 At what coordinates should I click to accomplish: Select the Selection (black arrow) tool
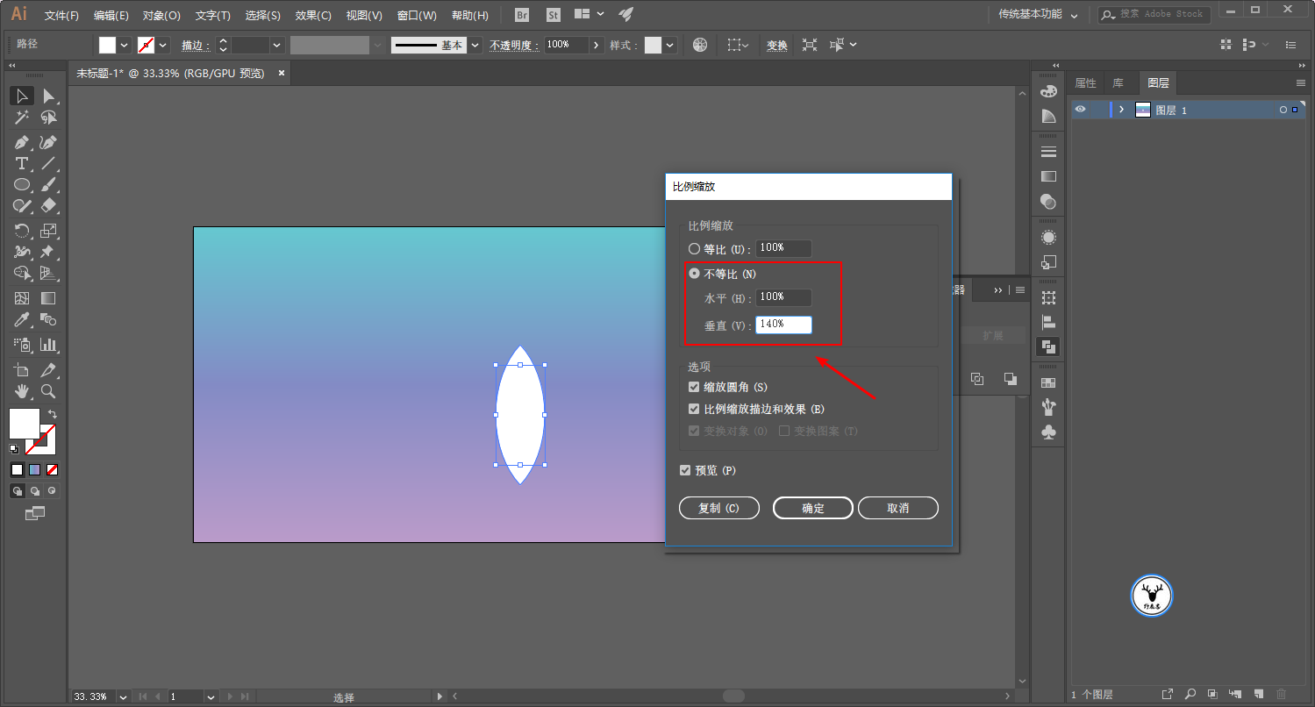tap(22, 96)
